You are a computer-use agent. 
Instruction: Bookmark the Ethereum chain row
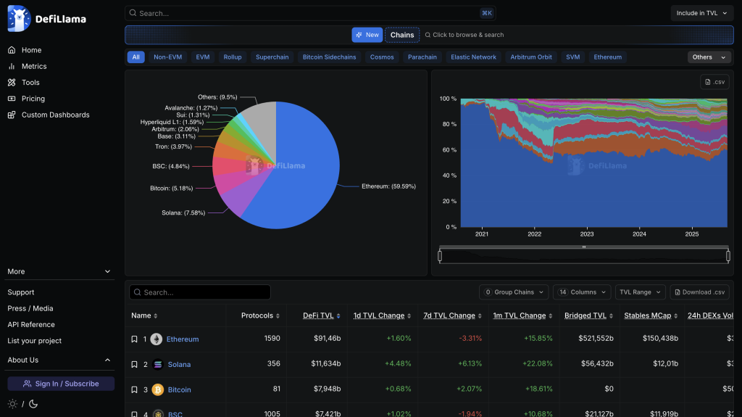[x=134, y=339]
